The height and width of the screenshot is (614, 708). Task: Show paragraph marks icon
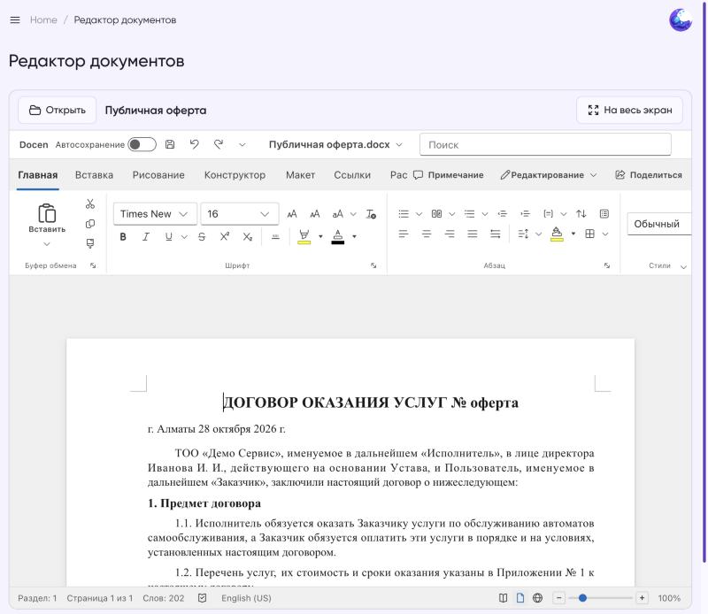coord(604,214)
